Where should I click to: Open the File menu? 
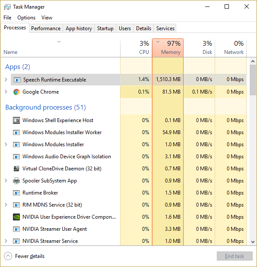(7, 18)
